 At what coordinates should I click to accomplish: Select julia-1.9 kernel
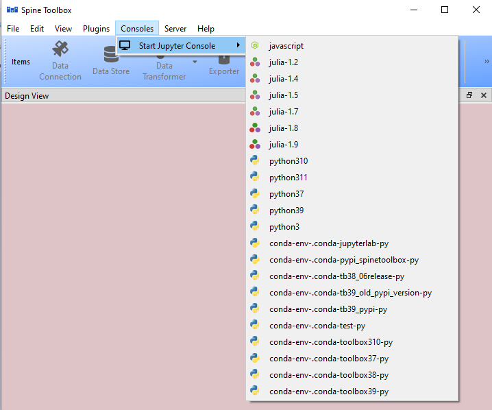pos(352,145)
